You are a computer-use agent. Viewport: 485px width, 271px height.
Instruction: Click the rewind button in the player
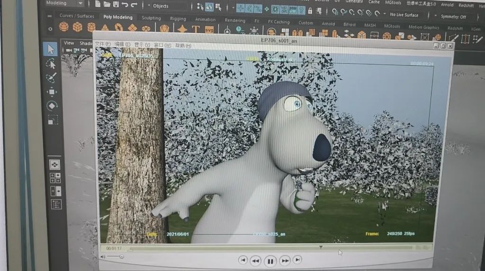click(x=256, y=261)
